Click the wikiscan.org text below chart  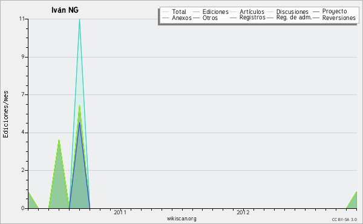181,219
